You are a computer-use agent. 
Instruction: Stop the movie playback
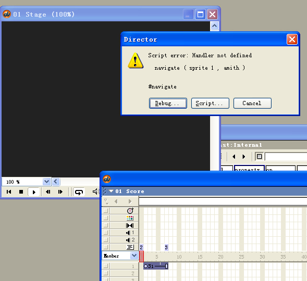(21, 191)
